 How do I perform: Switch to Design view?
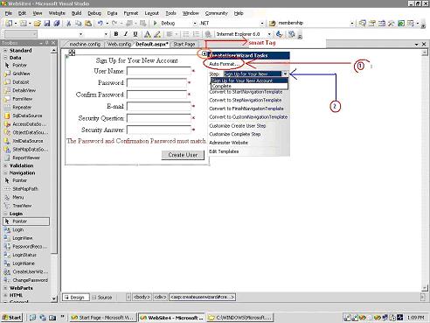(76, 298)
